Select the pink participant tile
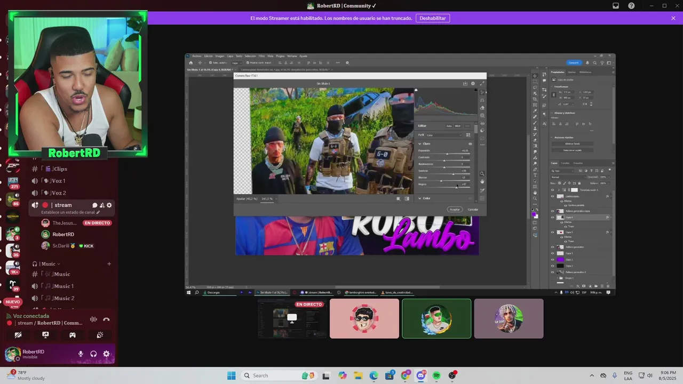 point(364,318)
